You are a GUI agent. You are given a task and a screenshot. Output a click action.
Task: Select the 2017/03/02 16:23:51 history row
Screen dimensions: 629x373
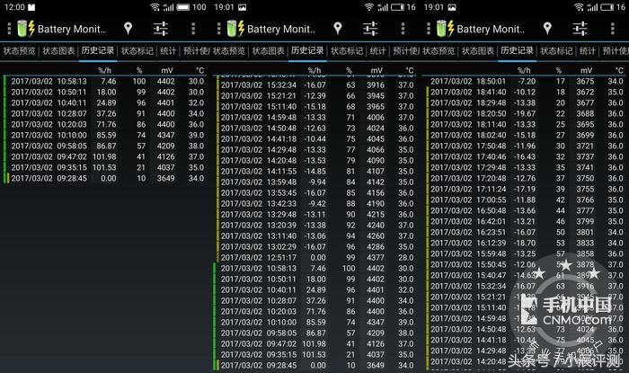pos(526,232)
